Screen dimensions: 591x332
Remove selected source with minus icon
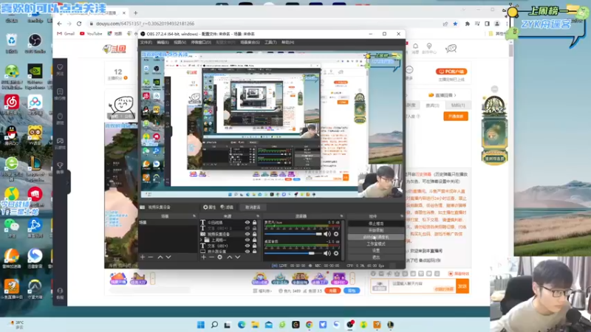(x=211, y=257)
